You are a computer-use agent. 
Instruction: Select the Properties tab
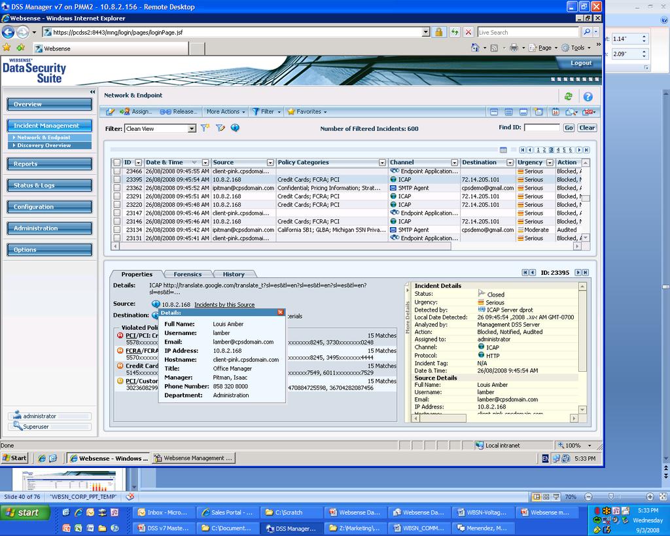coord(137,274)
